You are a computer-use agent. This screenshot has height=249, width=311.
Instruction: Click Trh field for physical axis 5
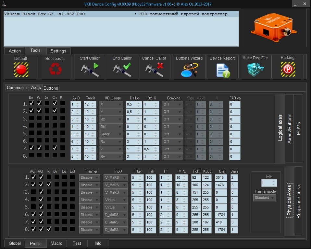pyautogui.click(x=151, y=208)
